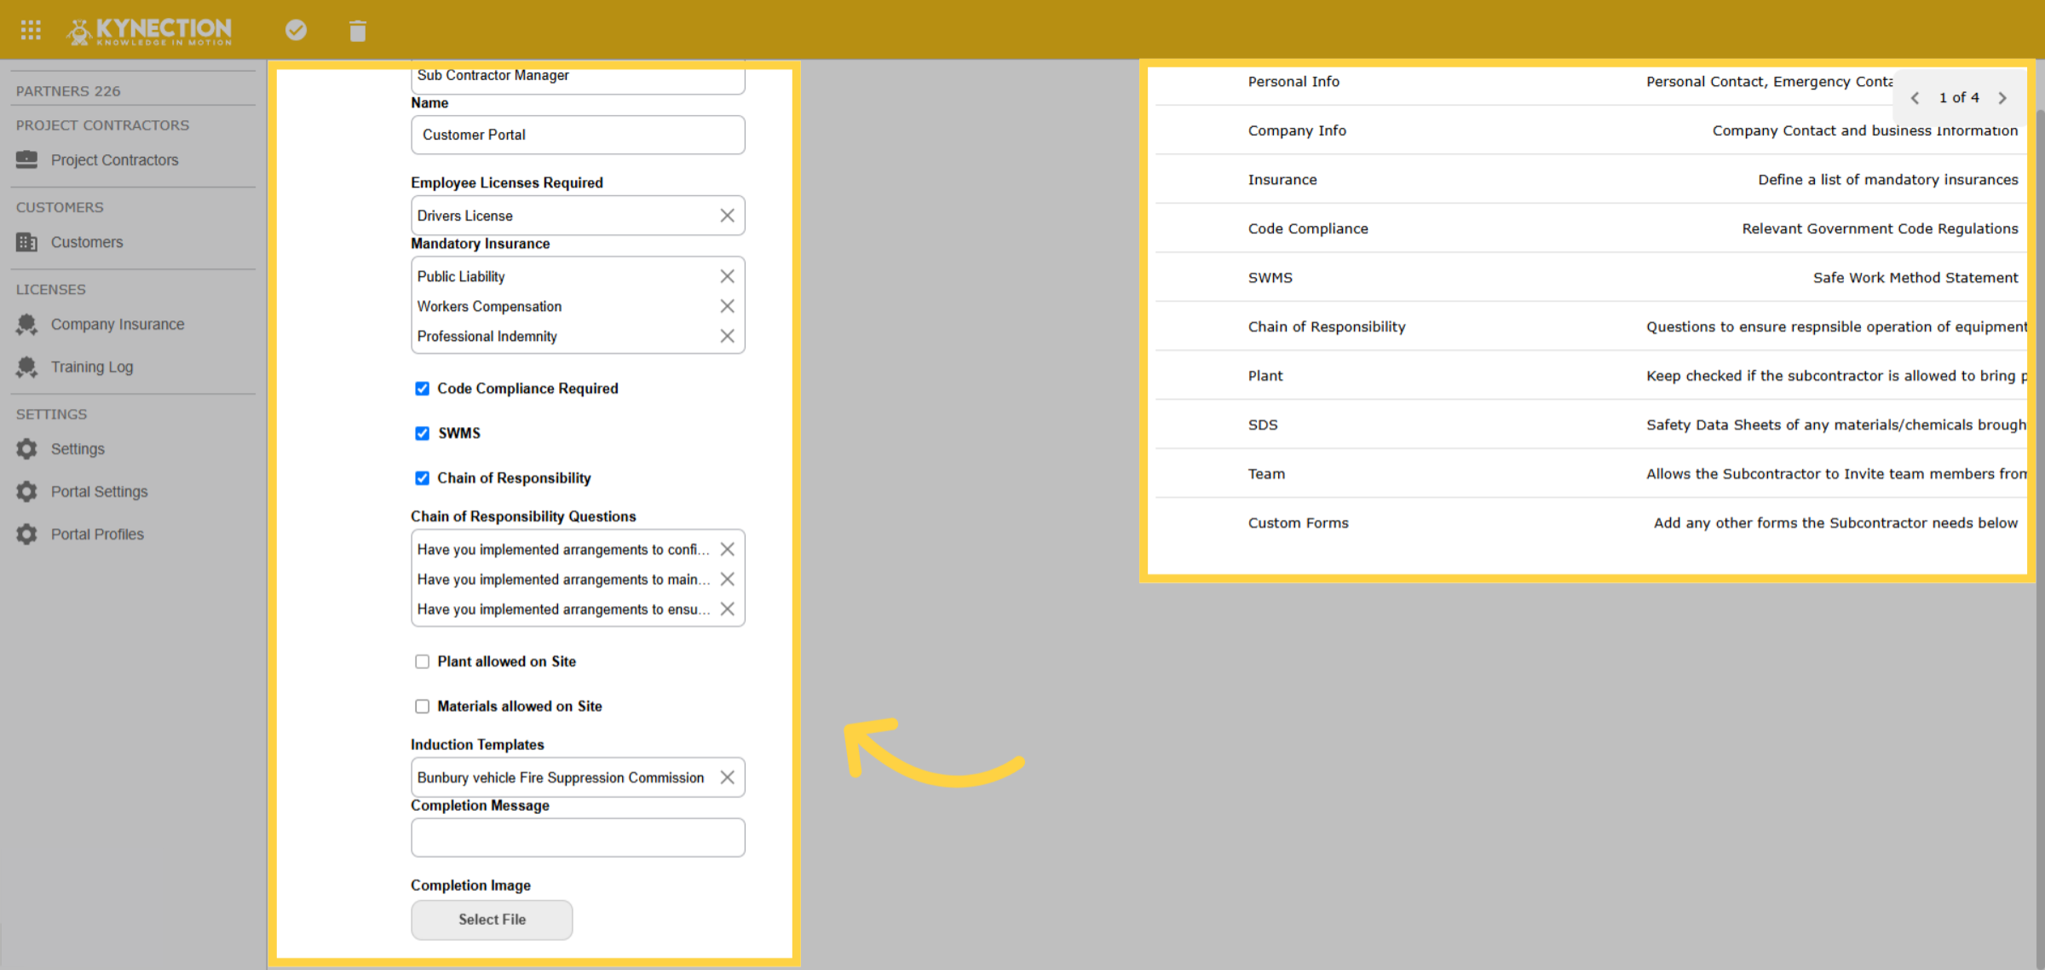Remove Public Liability insurance
2045x970 pixels.
[x=727, y=276]
